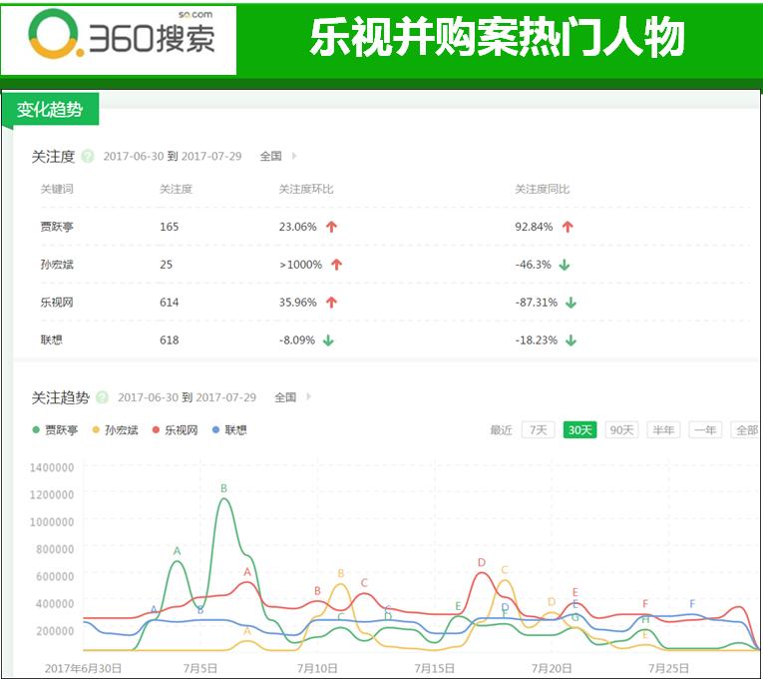Click green down arrow beside -8.09%
Image resolution: width=763 pixels, height=680 pixels.
[328, 340]
